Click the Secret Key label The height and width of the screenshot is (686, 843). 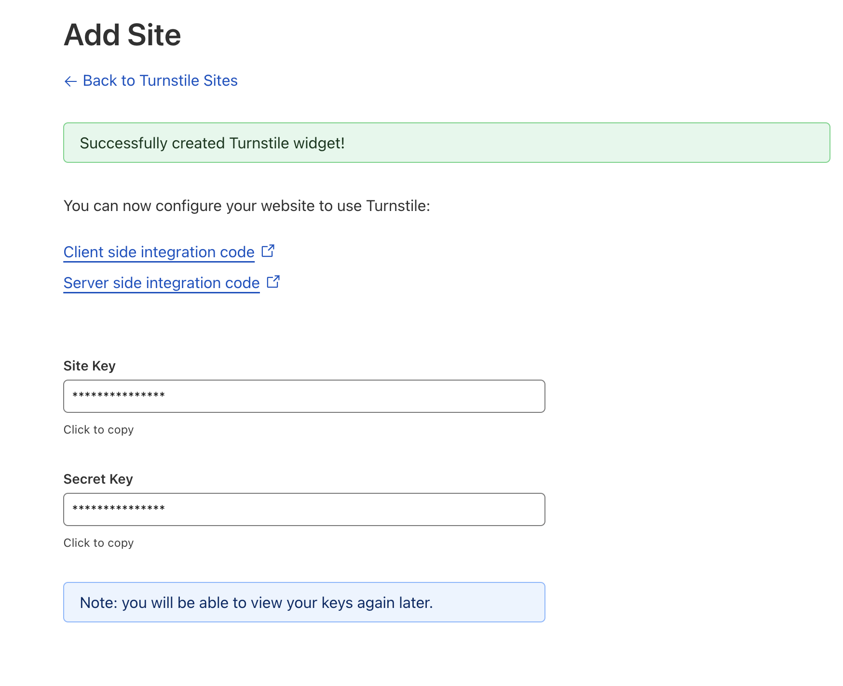[x=98, y=479]
